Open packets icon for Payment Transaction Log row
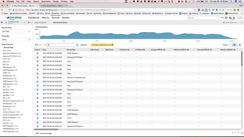 tap(37, 78)
